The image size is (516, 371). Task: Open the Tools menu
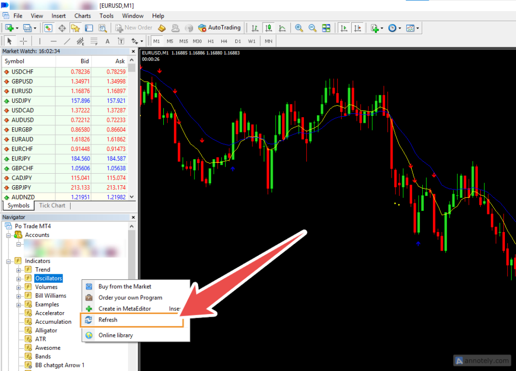pos(106,16)
